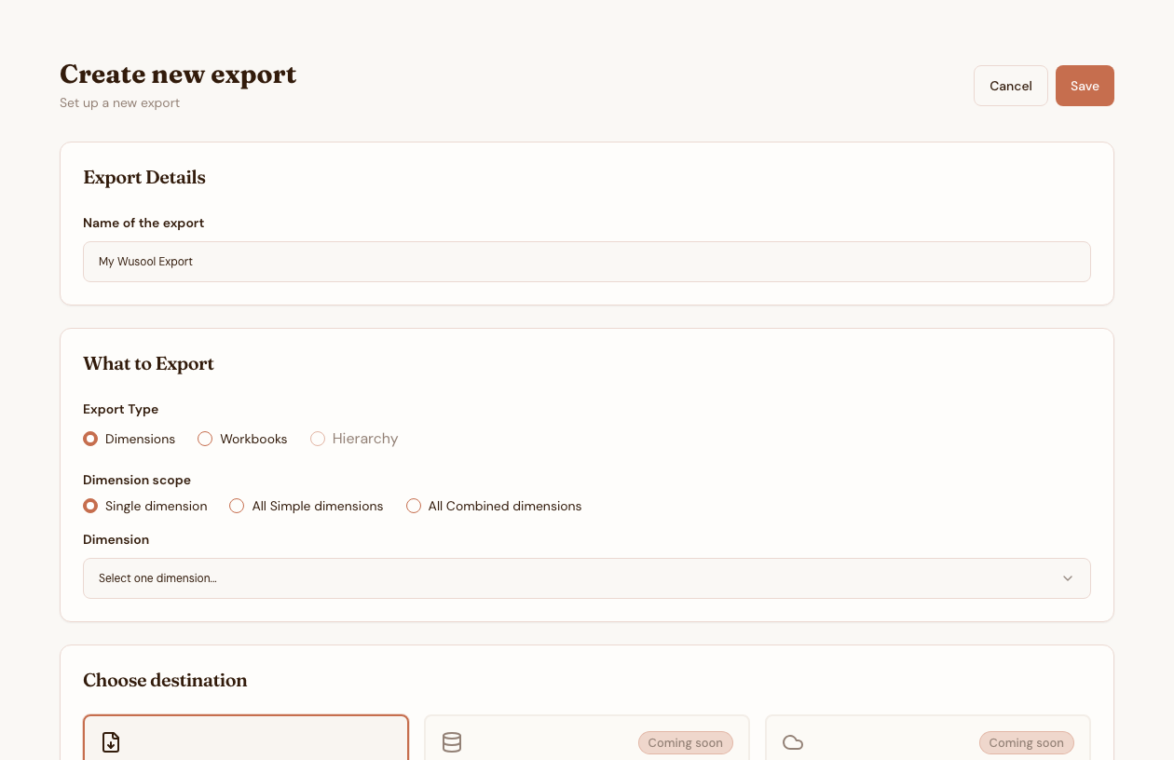Click the Export Type label
Screen dimensions: 1174x760
[x=120, y=409]
